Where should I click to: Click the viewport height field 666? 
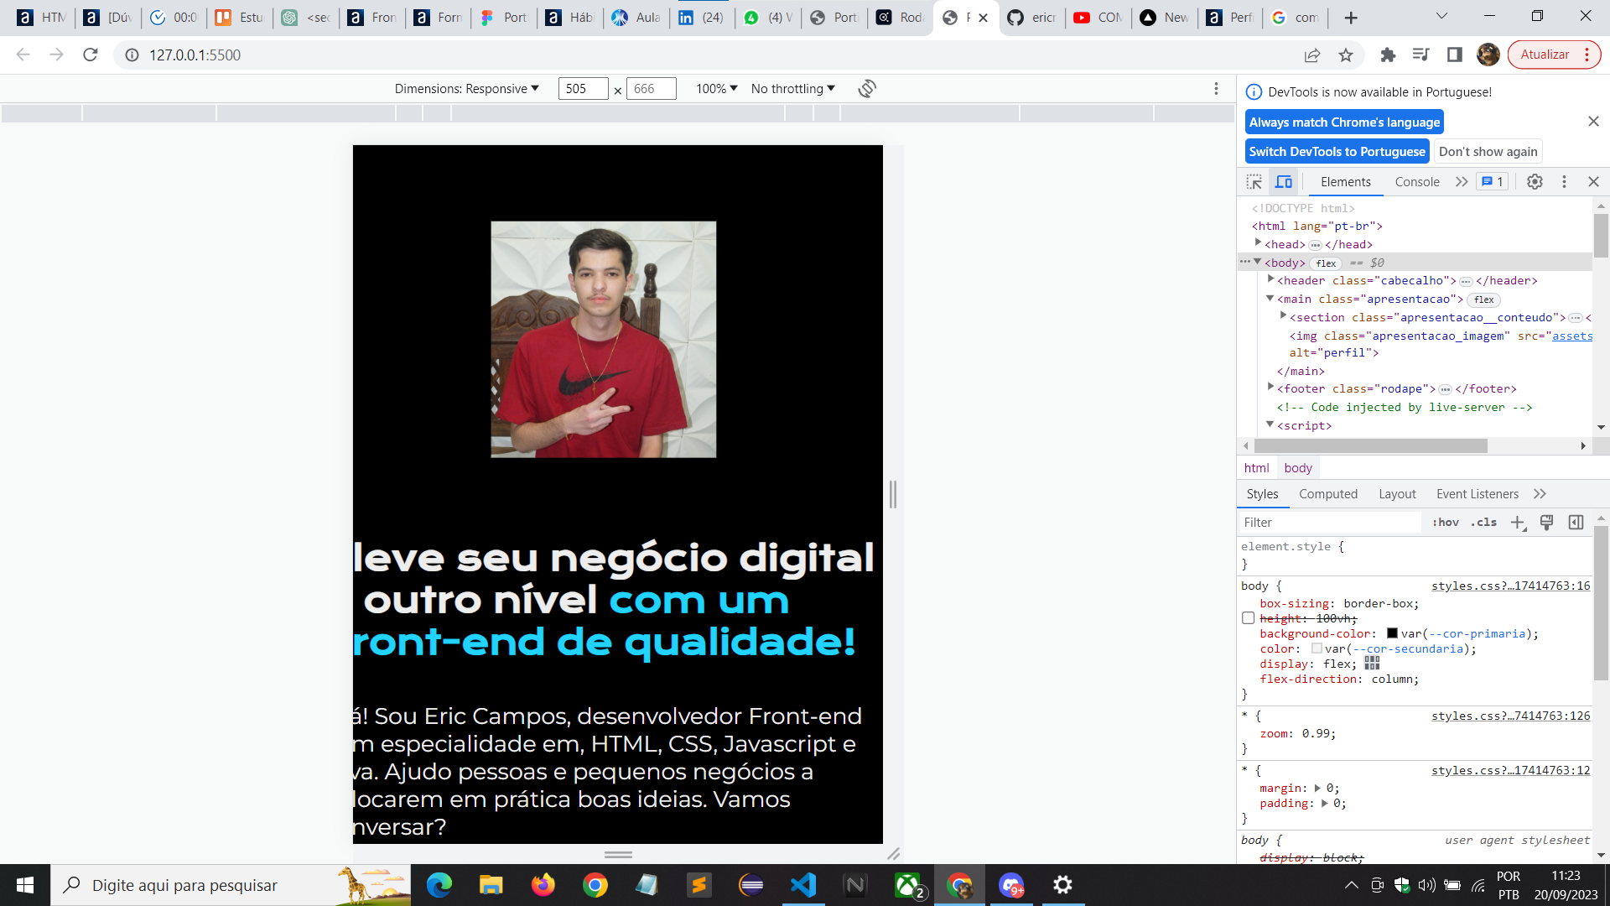click(x=651, y=88)
